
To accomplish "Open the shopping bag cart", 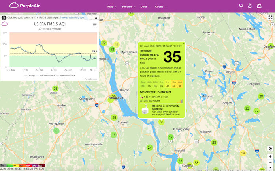I will [x=259, y=6].
